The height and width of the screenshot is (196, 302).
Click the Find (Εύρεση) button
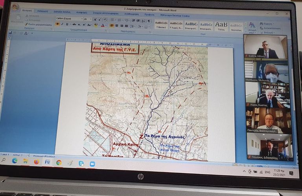tap(266, 24)
